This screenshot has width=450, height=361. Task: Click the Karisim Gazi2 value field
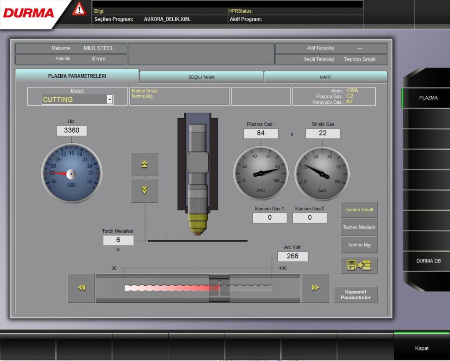coord(310,218)
